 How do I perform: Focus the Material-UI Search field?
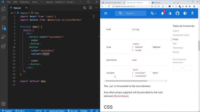pyautogui.click(x=131, y=13)
